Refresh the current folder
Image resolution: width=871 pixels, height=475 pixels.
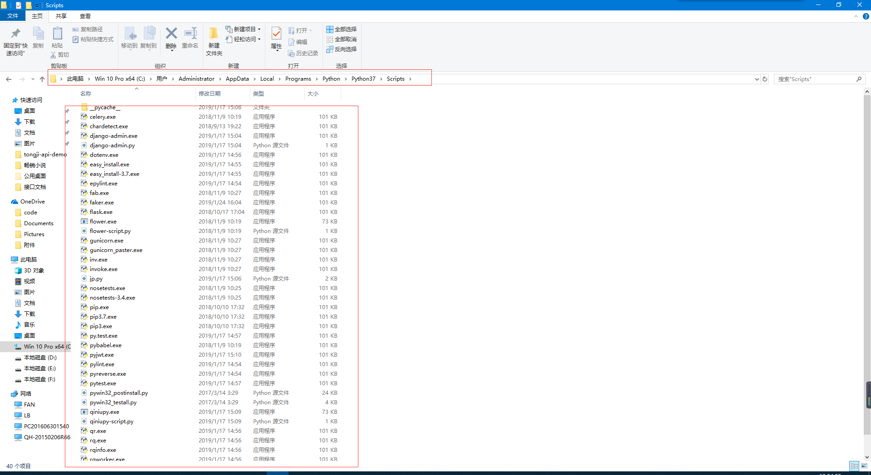(x=765, y=79)
